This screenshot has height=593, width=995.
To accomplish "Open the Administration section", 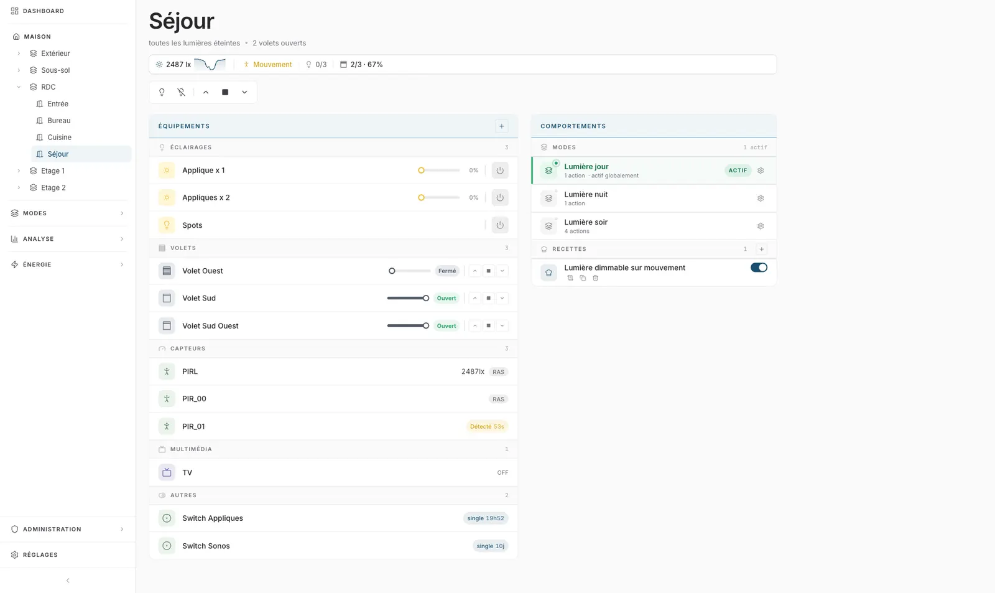I will coord(68,530).
